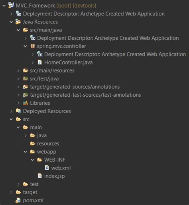Select the webapp folder label
Screen dimensions: 189x205
click(x=47, y=152)
